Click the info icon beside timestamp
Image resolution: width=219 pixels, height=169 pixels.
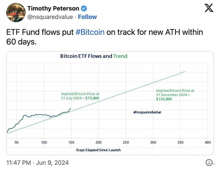point(209,162)
